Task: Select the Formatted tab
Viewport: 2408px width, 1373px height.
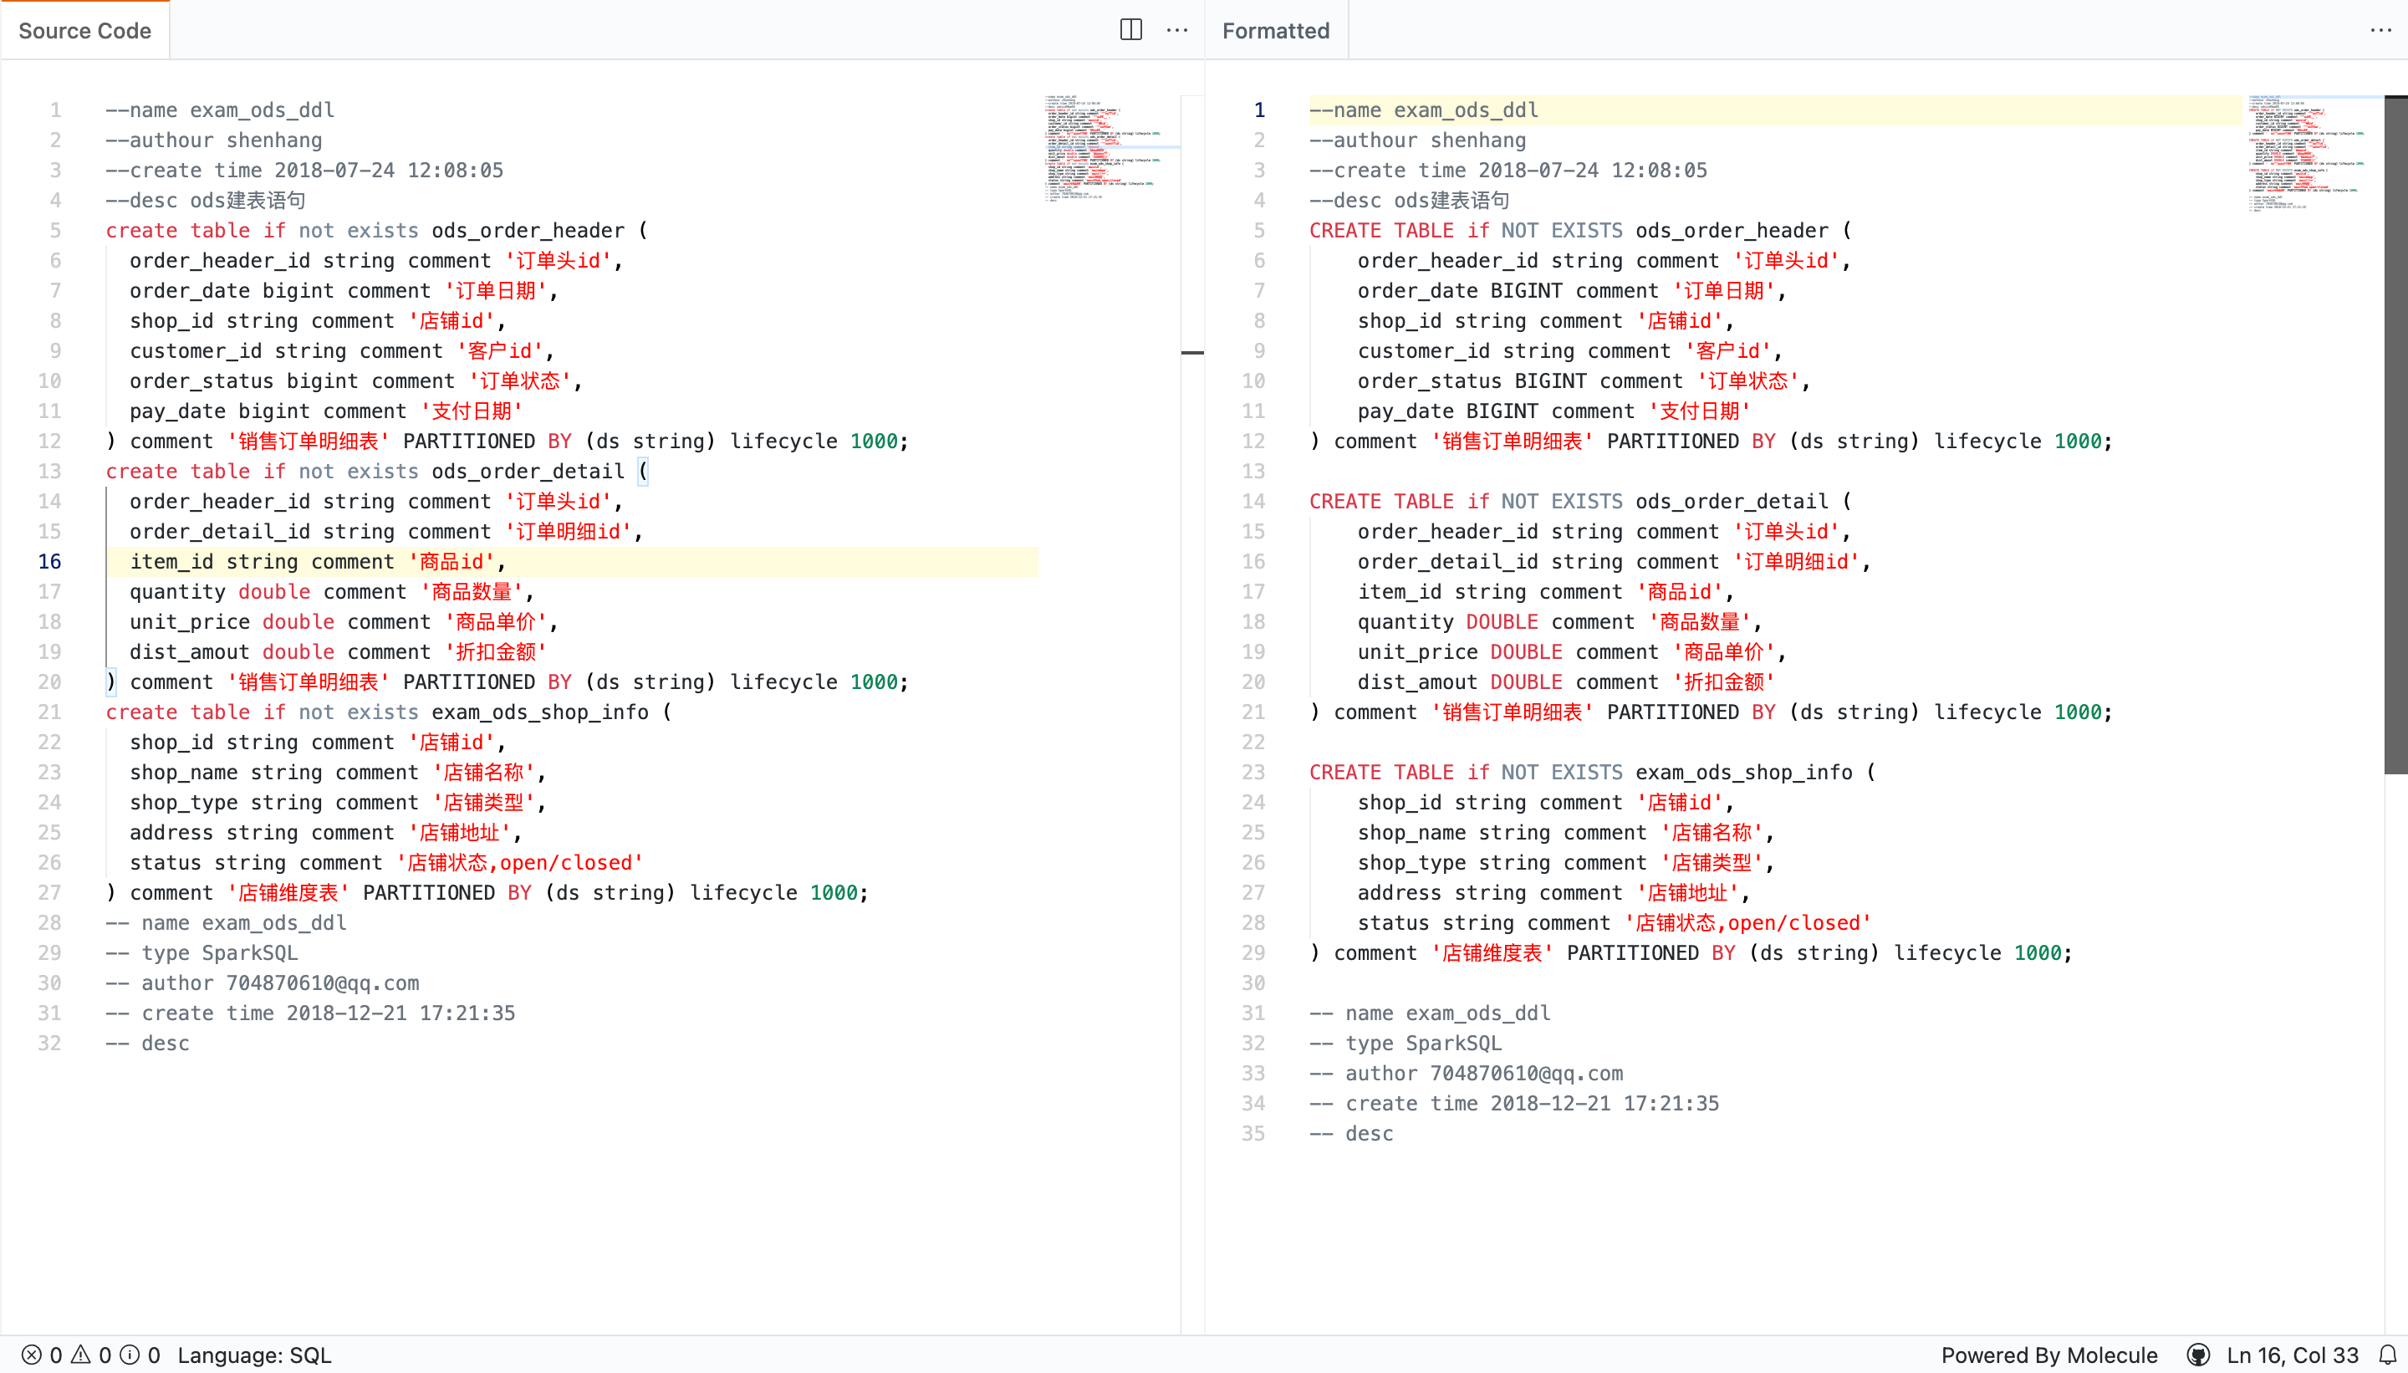Action: (1275, 30)
